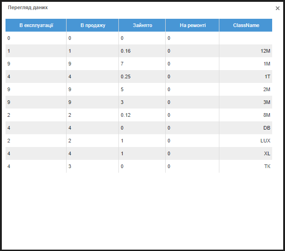Select the 0.16 value in Зайнято
This screenshot has height=251, width=285.
pyautogui.click(x=126, y=51)
